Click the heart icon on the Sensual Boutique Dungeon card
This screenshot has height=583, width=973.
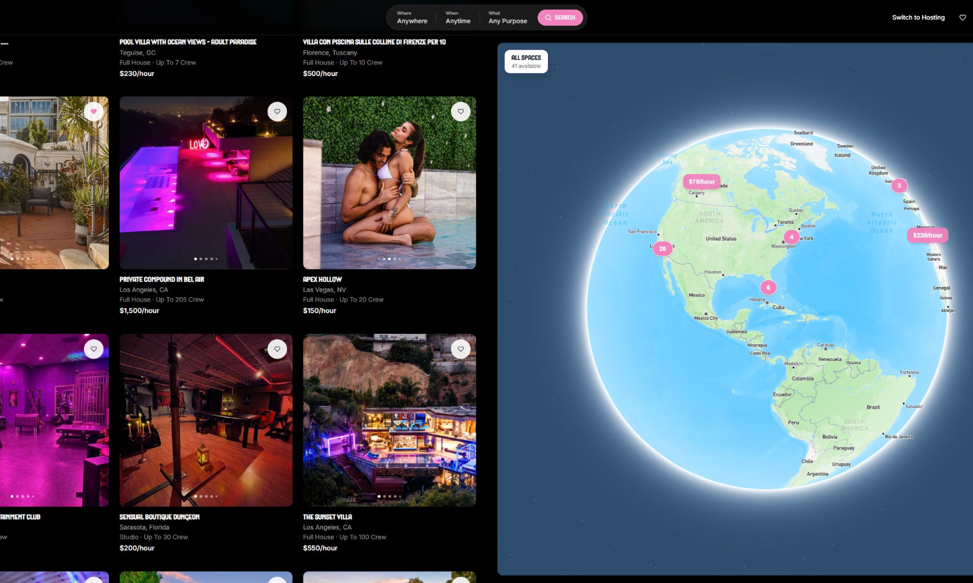point(277,349)
